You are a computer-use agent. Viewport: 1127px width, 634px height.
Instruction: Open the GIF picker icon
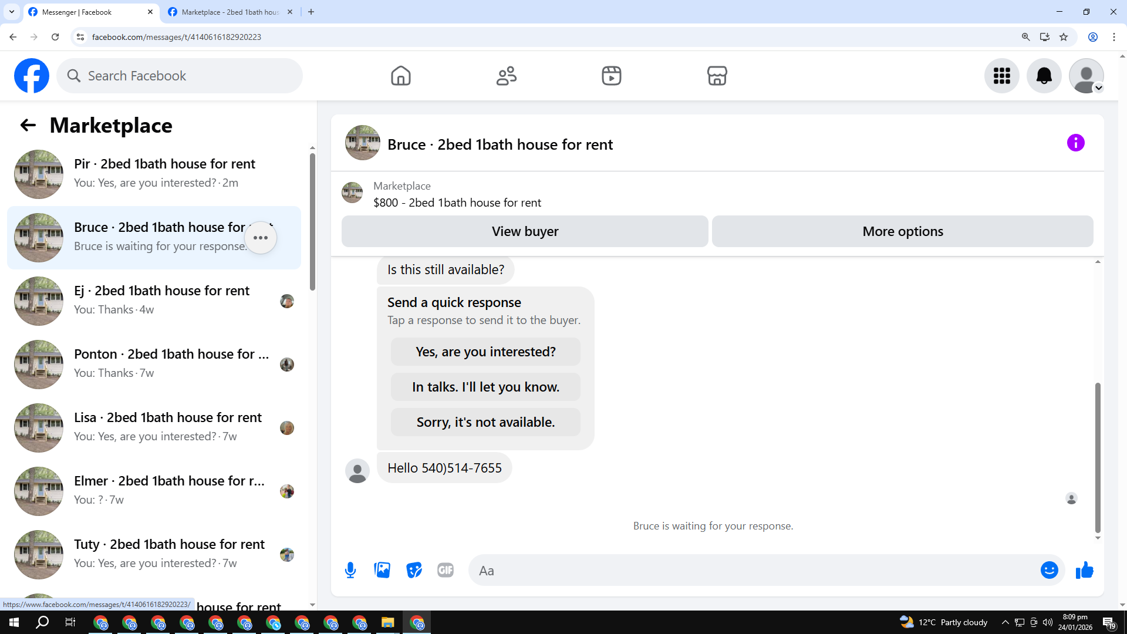446,570
